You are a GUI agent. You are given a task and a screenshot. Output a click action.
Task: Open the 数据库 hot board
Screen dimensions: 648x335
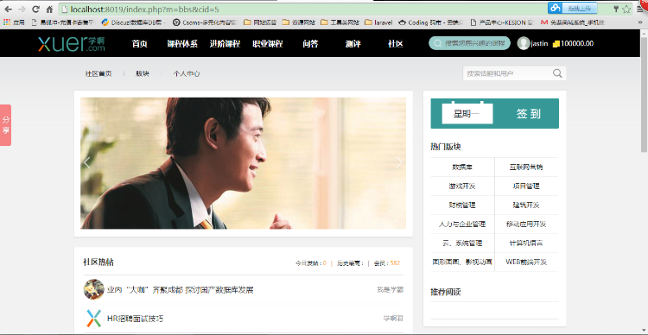click(x=462, y=167)
